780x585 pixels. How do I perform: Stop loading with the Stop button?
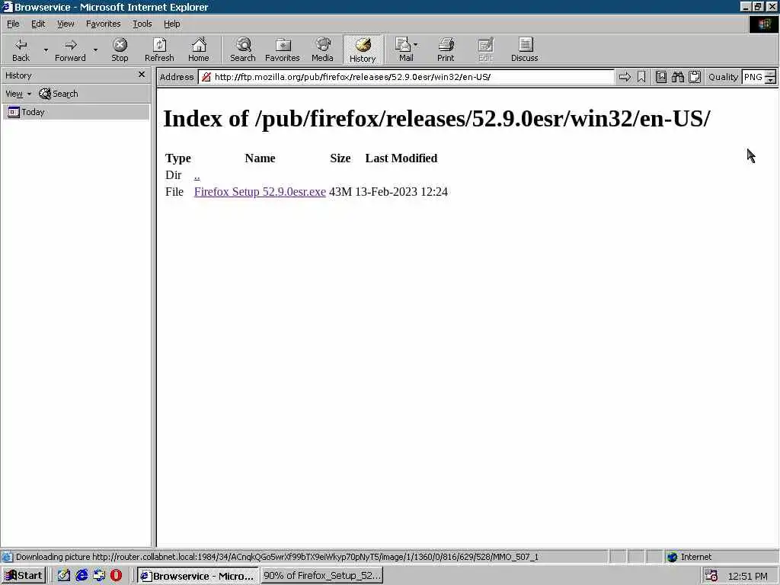tap(120, 50)
